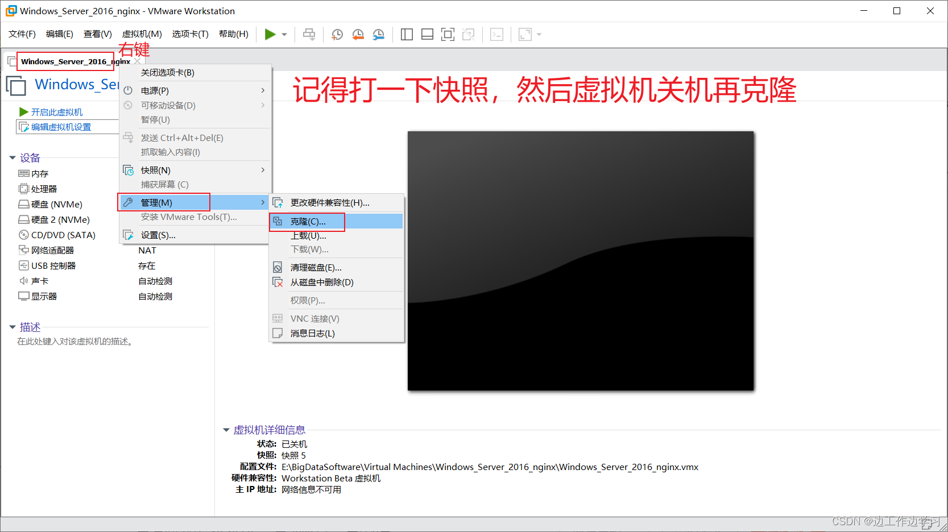Click the message log icon
The width and height of the screenshot is (948, 532).
coord(278,333)
